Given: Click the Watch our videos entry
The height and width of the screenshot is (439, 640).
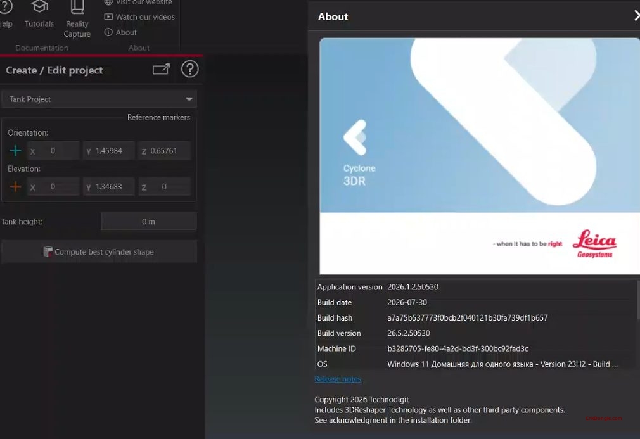Looking at the screenshot, I should pyautogui.click(x=139, y=16).
